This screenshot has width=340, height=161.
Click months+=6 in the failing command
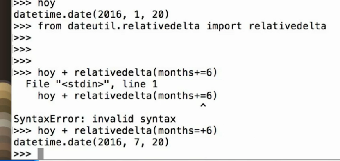pyautogui.click(x=185, y=72)
